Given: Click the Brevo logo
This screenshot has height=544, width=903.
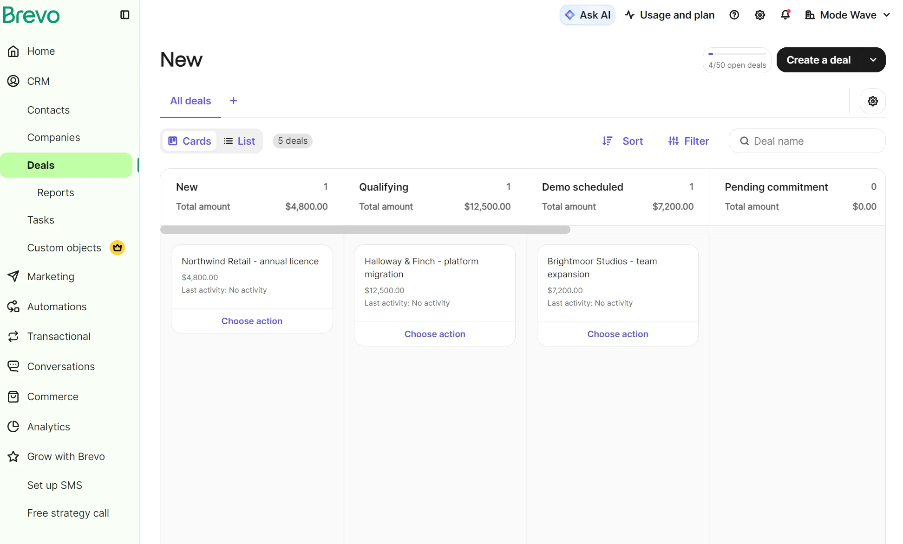Looking at the screenshot, I should 31,15.
